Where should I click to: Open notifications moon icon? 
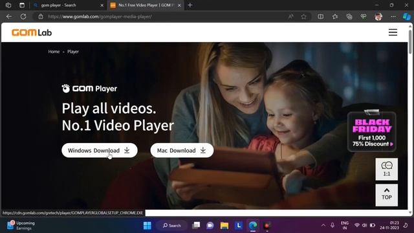click(x=406, y=225)
